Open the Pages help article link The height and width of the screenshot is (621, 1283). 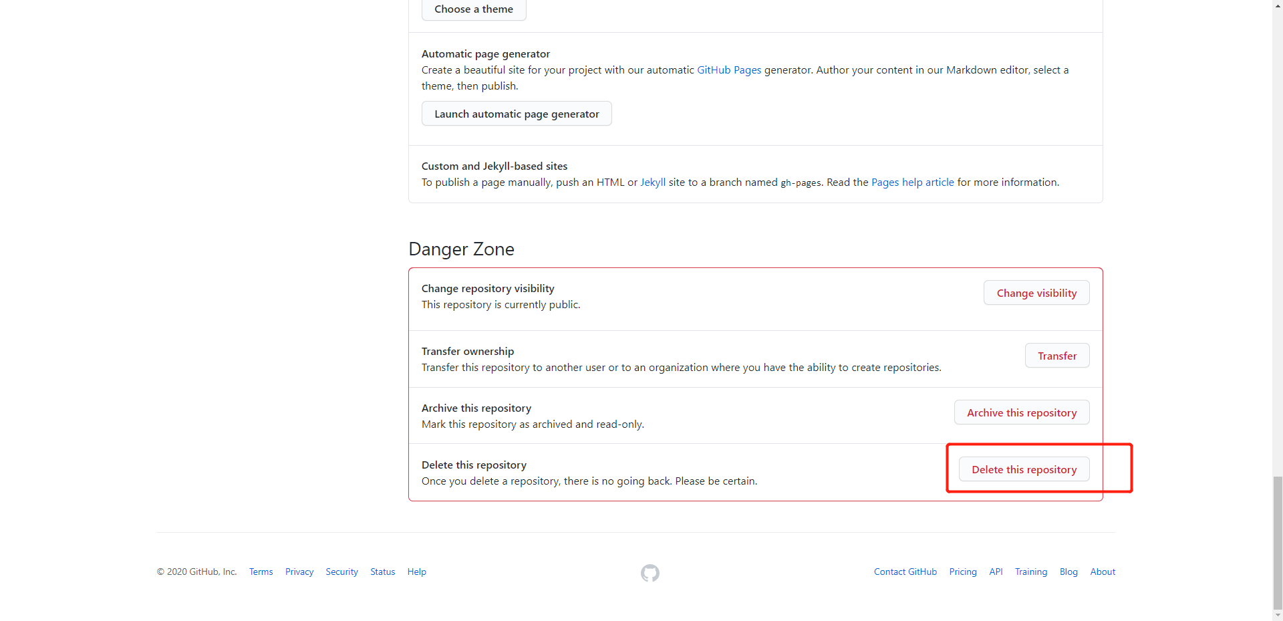pos(912,182)
